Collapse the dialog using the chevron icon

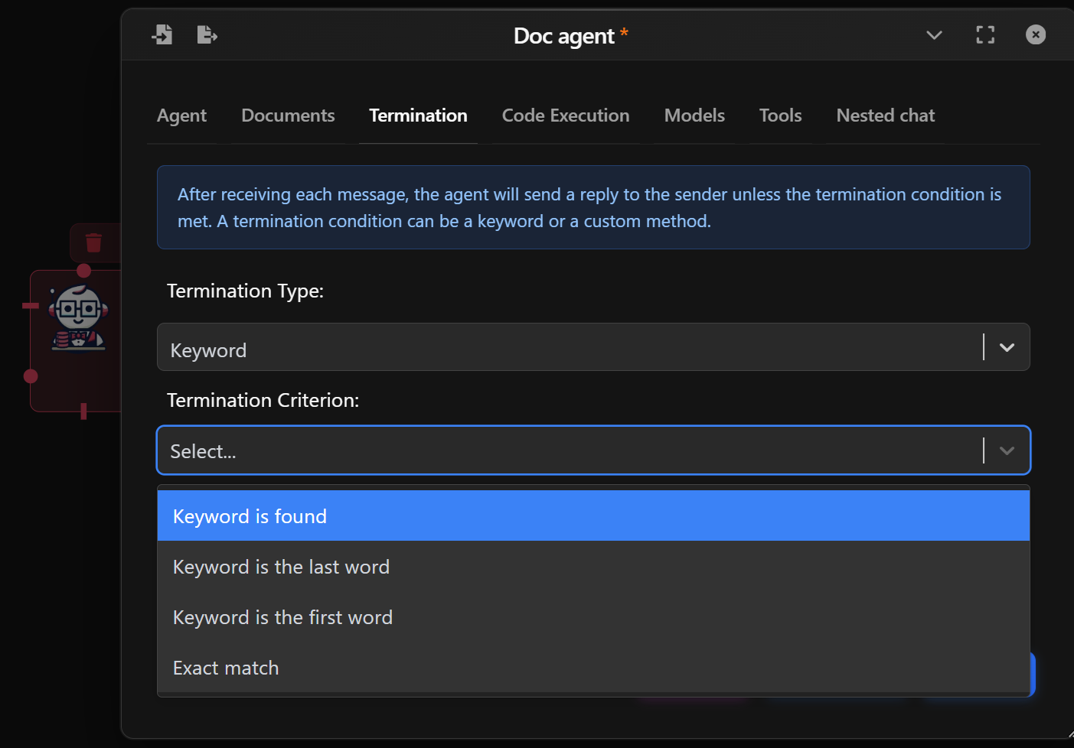934,35
